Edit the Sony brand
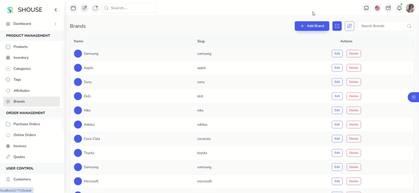The height and width of the screenshot is (193, 419). 337,82
